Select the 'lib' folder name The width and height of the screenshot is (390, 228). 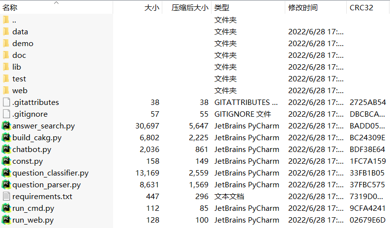17,67
